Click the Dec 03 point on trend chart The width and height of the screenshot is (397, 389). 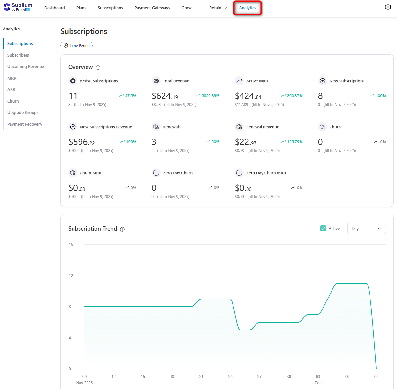[x=318, y=314]
